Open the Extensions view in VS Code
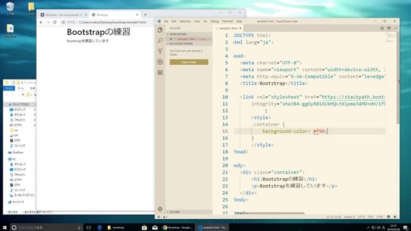This screenshot has height=231, width=411. pos(160,73)
